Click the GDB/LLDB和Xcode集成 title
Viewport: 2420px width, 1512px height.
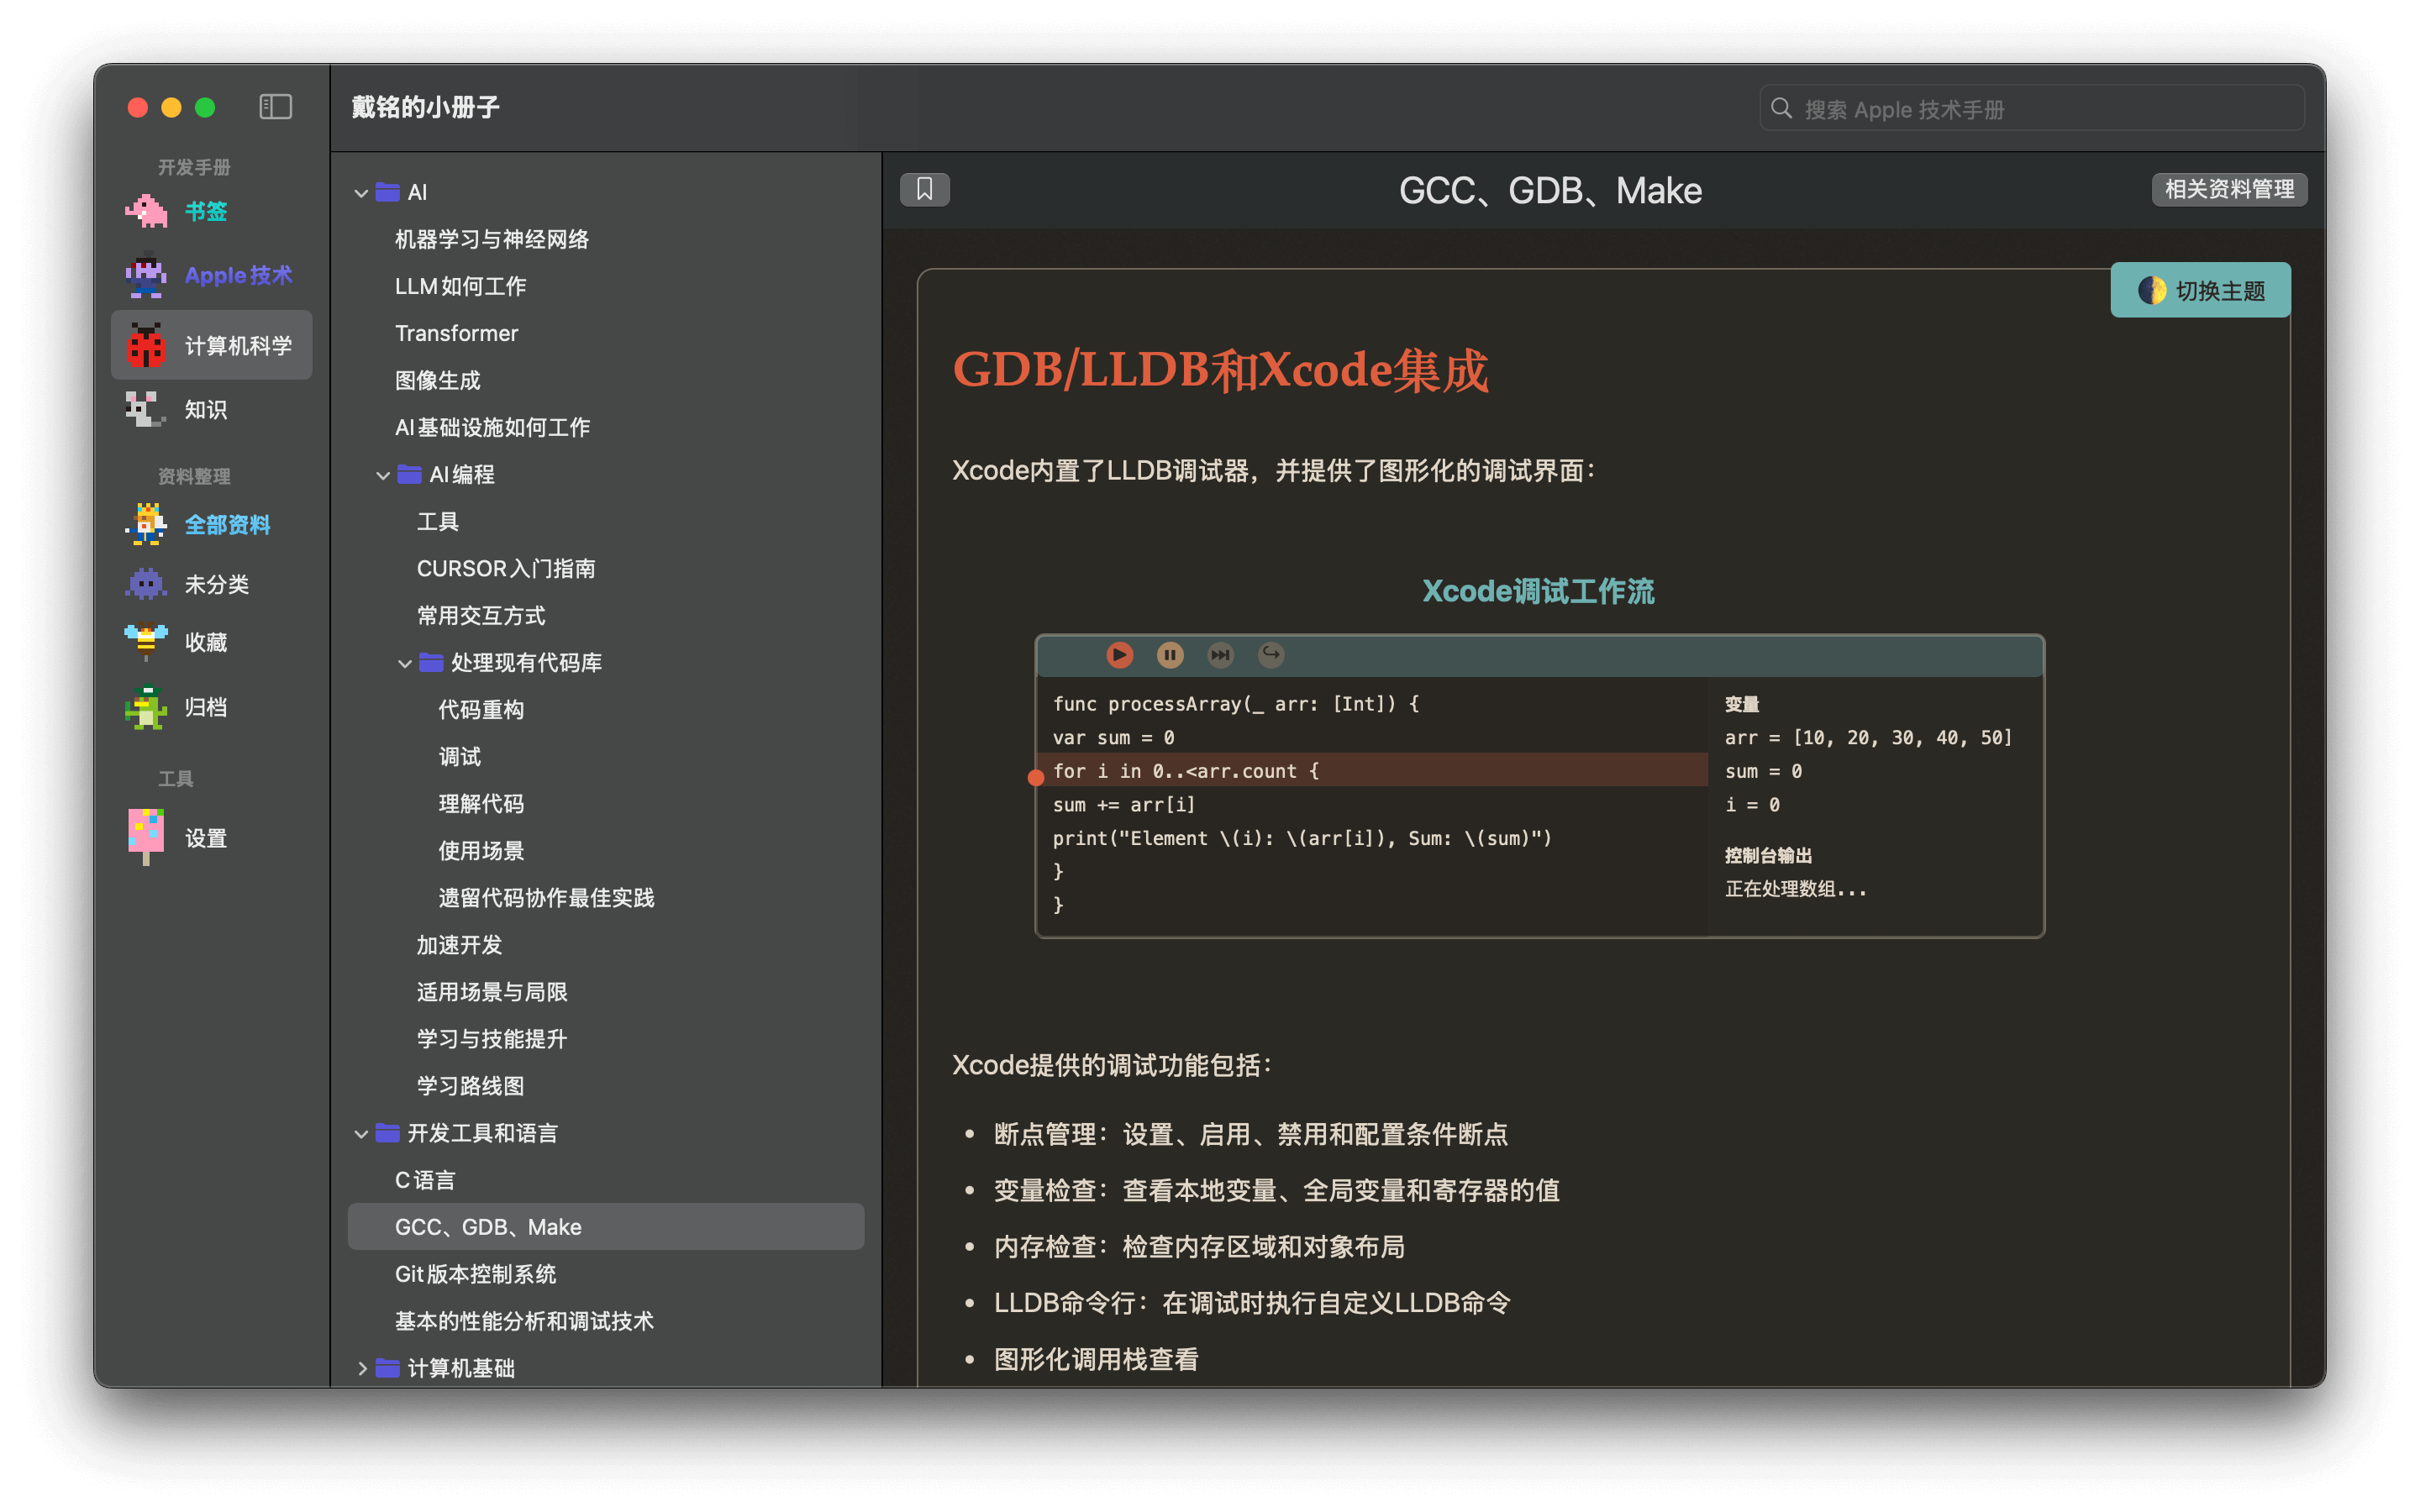[x=1220, y=370]
